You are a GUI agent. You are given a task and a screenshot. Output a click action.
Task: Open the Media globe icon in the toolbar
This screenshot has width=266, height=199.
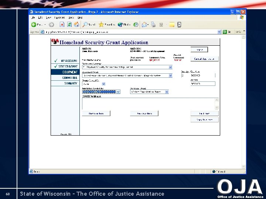tap(120, 25)
